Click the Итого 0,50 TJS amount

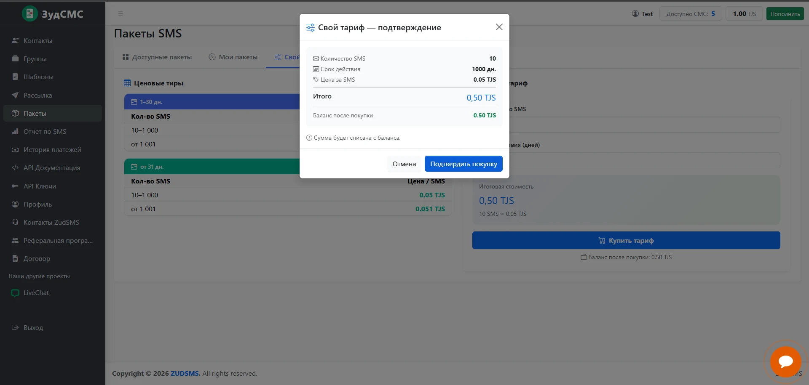(x=481, y=98)
